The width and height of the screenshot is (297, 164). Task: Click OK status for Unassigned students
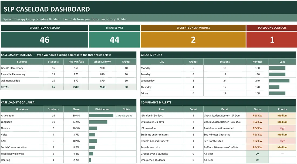(x=257, y=160)
